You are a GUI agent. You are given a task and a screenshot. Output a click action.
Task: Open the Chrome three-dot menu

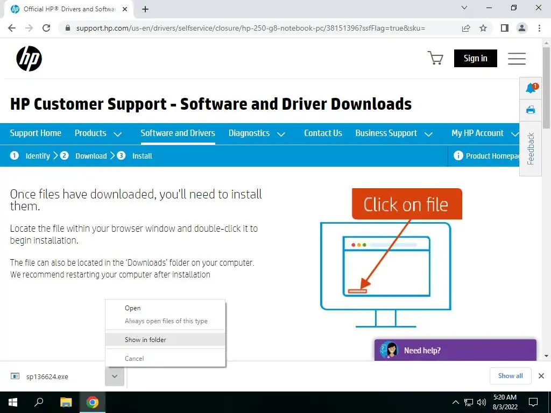539,28
